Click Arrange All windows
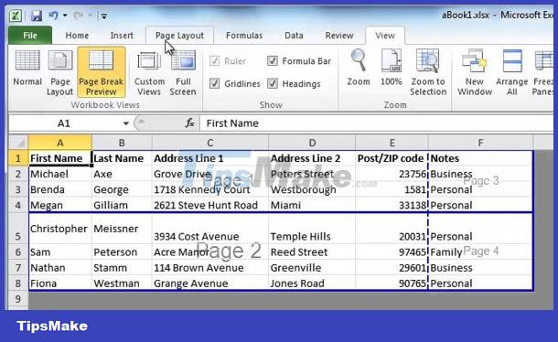The image size is (558, 342). [511, 72]
